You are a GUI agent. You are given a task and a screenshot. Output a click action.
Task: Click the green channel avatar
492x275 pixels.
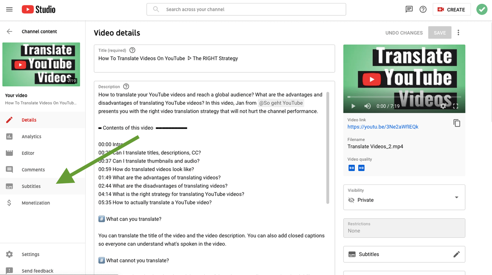[x=482, y=10]
